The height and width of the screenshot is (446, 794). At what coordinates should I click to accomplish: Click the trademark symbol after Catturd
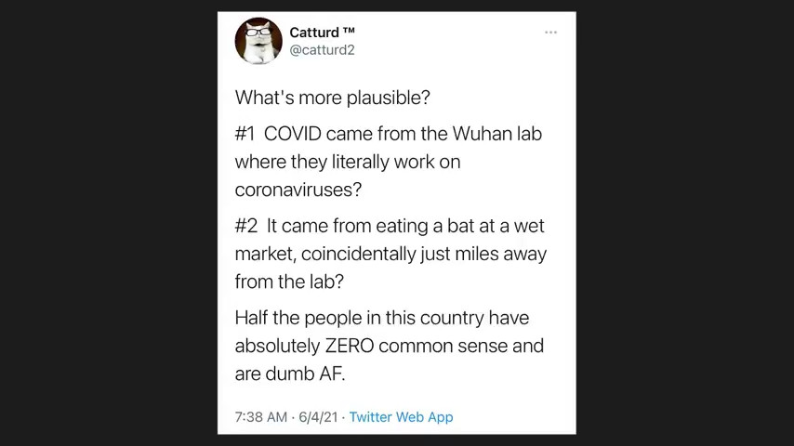[349, 33]
